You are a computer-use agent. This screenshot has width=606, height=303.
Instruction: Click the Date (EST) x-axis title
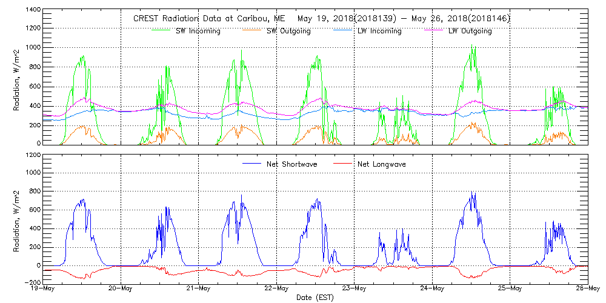(316, 298)
